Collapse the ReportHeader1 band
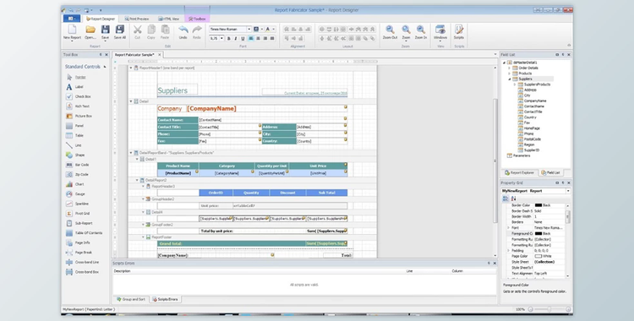Viewport: 634px width, 321px height. point(131,68)
